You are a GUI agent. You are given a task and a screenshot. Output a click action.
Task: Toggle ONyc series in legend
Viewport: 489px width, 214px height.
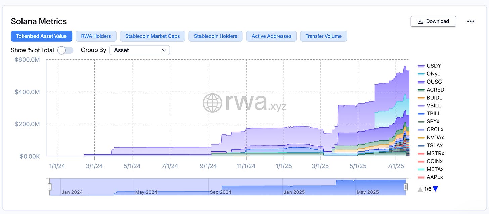[429, 74]
